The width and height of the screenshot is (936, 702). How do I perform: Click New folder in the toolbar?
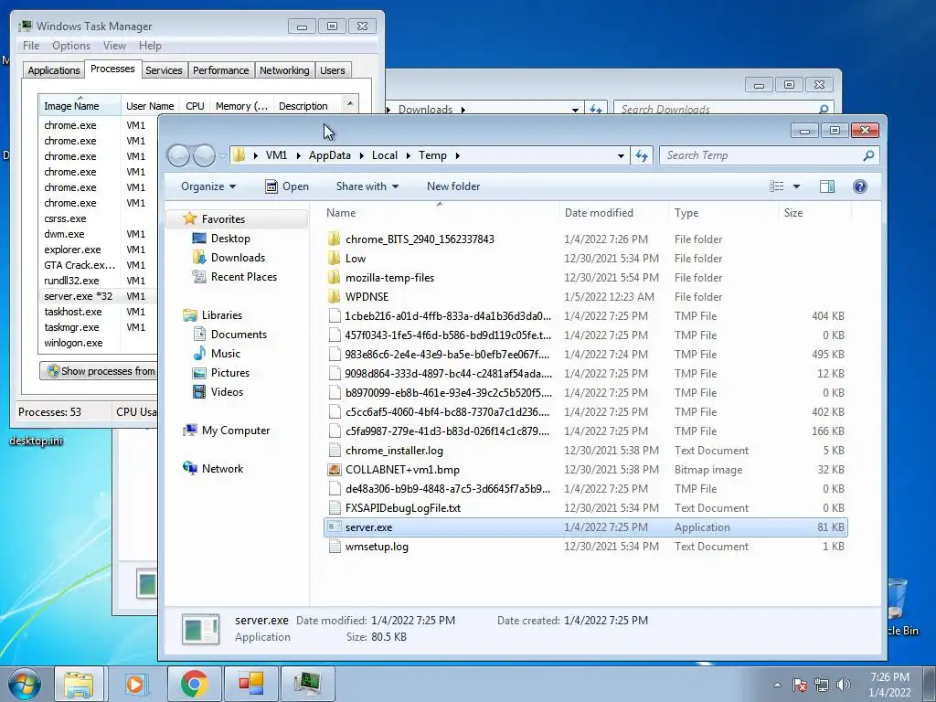coord(453,186)
